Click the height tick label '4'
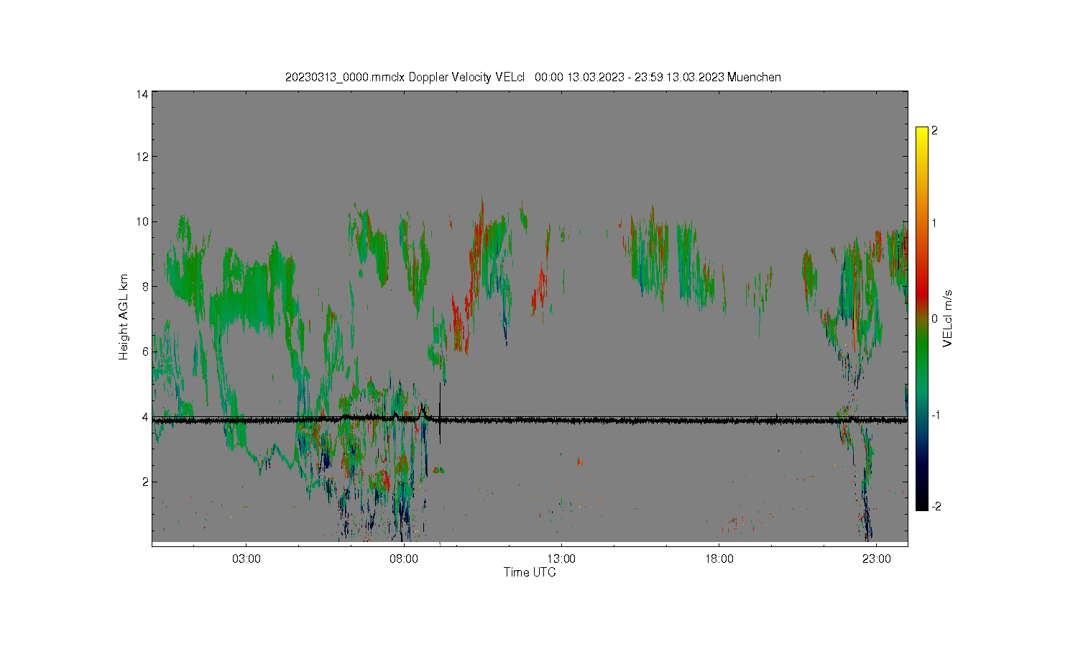The width and height of the screenshot is (1078, 647). pyautogui.click(x=146, y=417)
